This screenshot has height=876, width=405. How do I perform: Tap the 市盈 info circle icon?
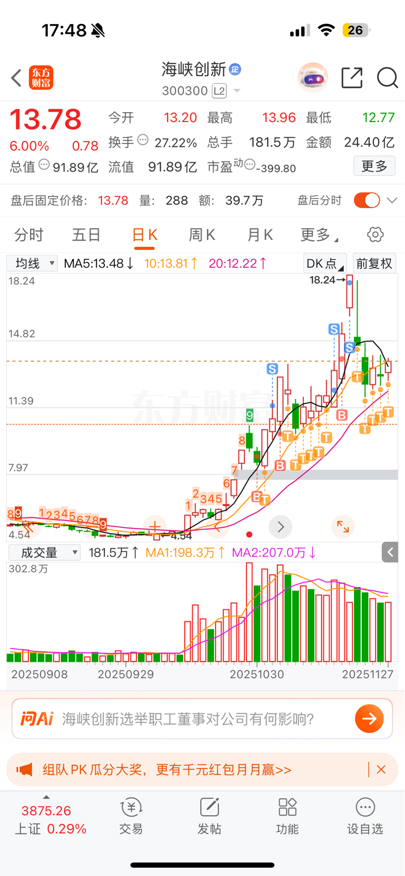click(x=250, y=165)
